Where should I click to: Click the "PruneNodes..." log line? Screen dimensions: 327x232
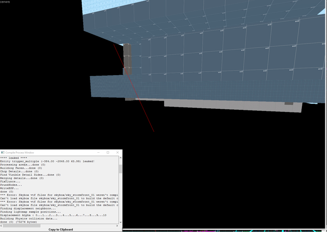11,185
